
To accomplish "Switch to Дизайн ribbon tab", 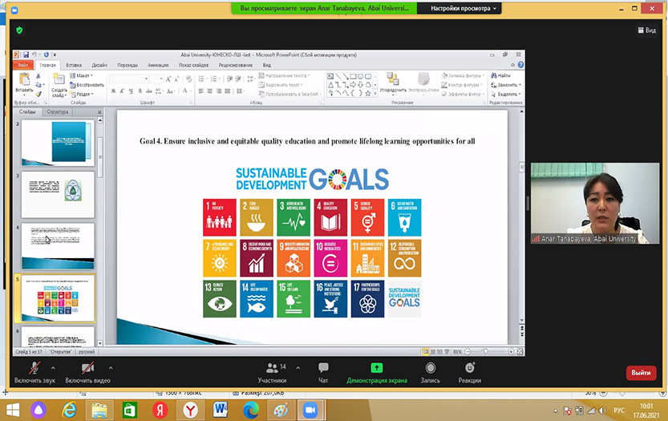I will tap(99, 65).
